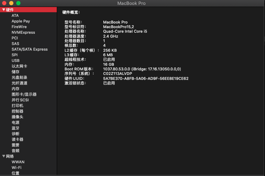Screen dimensions: 265x176
Task: Click the 激活锁状态 label
Action: 75,83
